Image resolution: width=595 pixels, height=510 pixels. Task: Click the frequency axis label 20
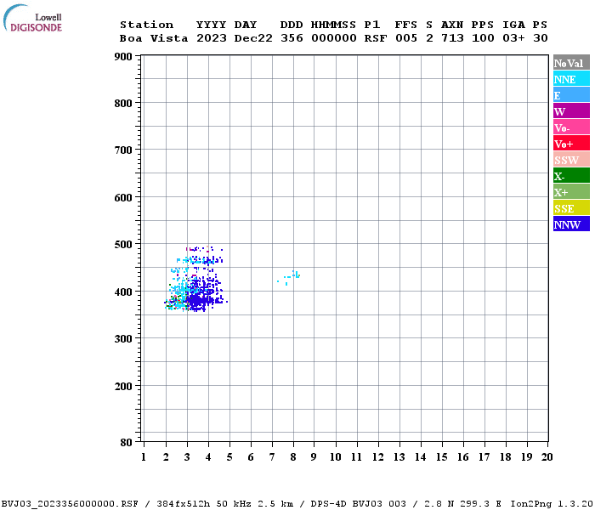[x=547, y=457]
